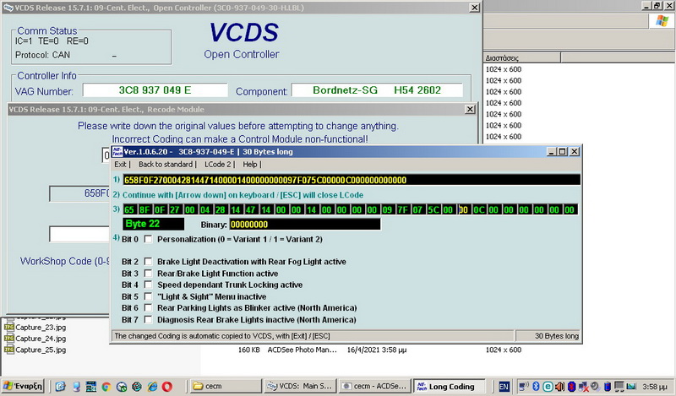Select byte 8F in the byte row
Viewport: 676px width, 396px height.
[144, 210]
